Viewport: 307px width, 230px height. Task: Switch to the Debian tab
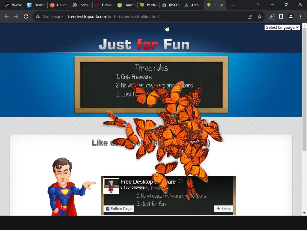tap(103, 5)
